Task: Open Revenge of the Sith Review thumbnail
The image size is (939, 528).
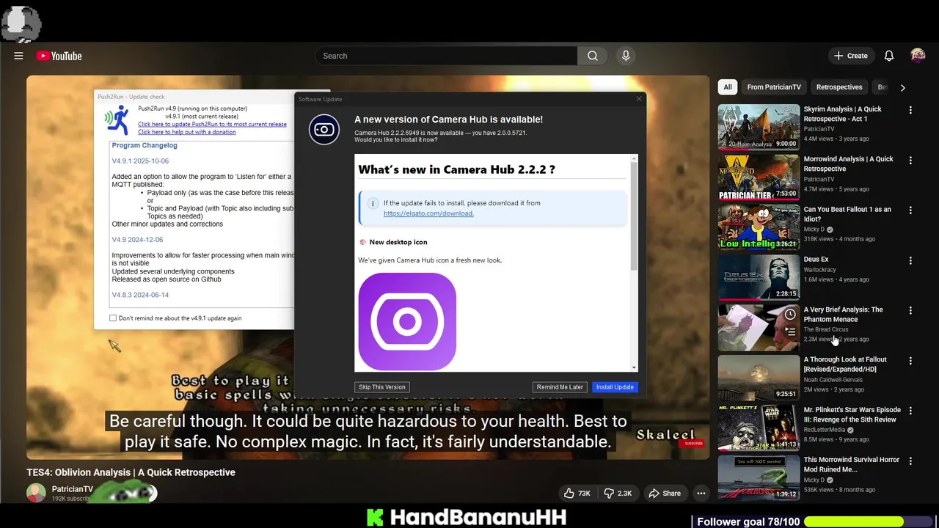Action: [759, 428]
